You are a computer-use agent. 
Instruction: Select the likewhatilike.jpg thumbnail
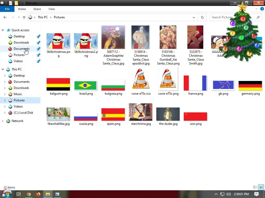(58, 114)
